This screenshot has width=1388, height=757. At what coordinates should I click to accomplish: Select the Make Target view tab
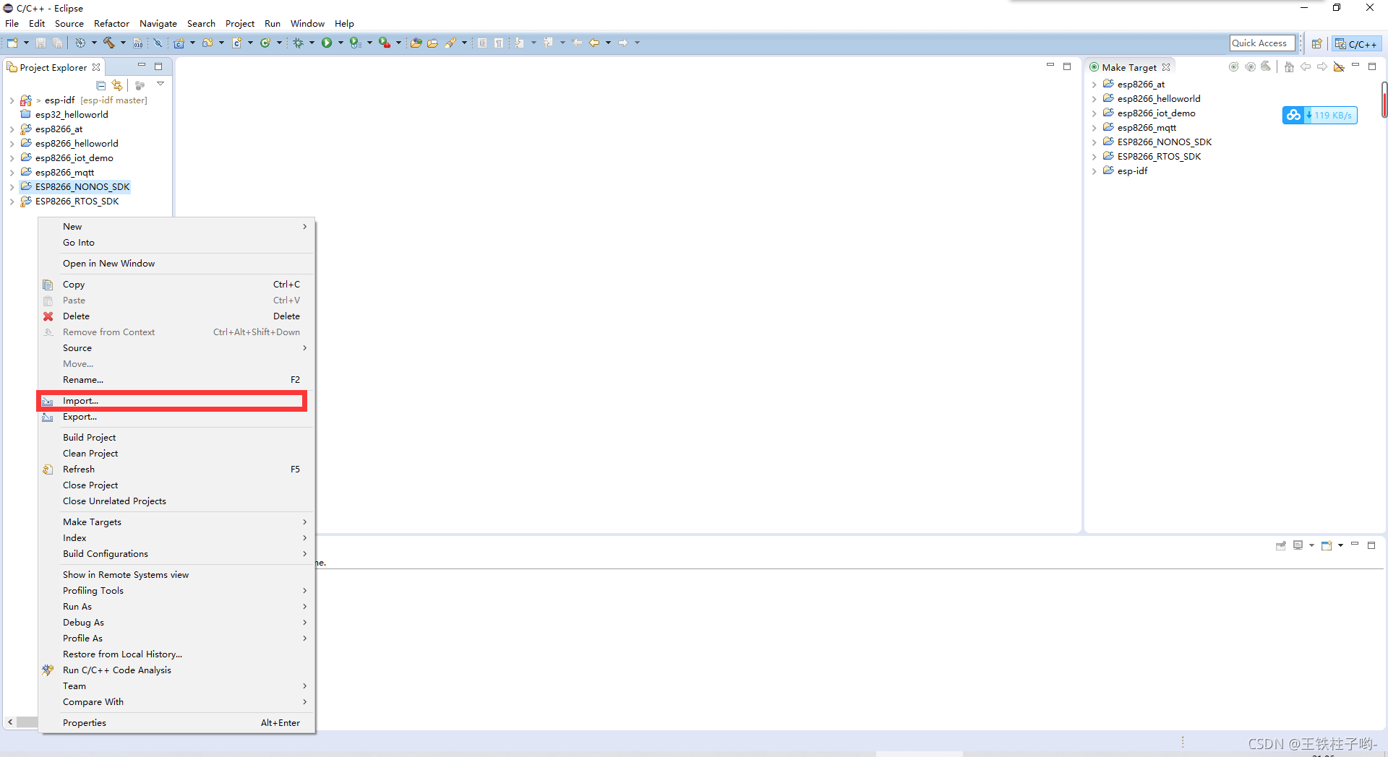(1129, 67)
